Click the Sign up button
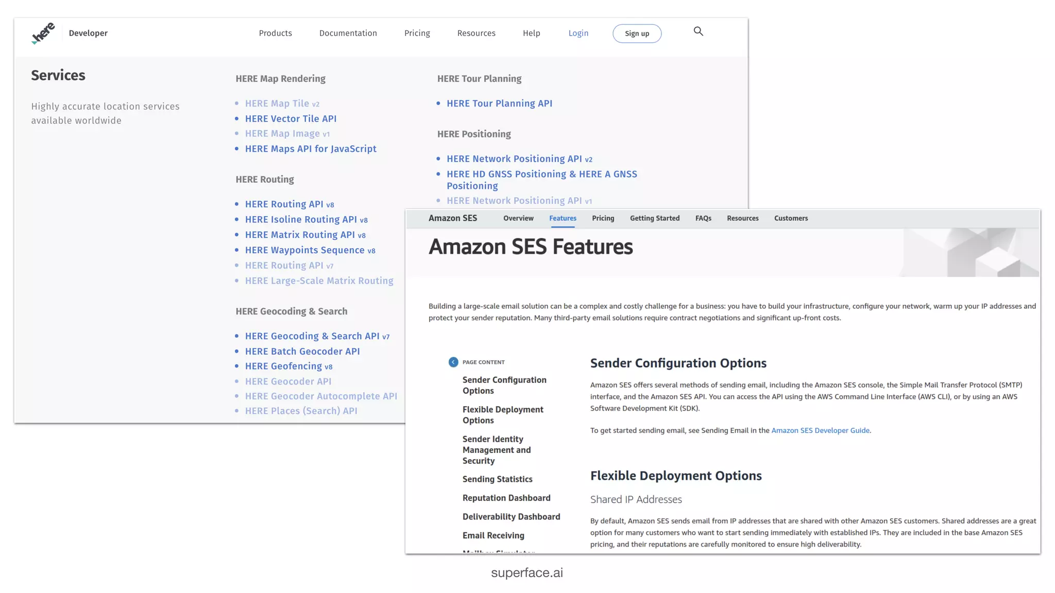 [637, 33]
